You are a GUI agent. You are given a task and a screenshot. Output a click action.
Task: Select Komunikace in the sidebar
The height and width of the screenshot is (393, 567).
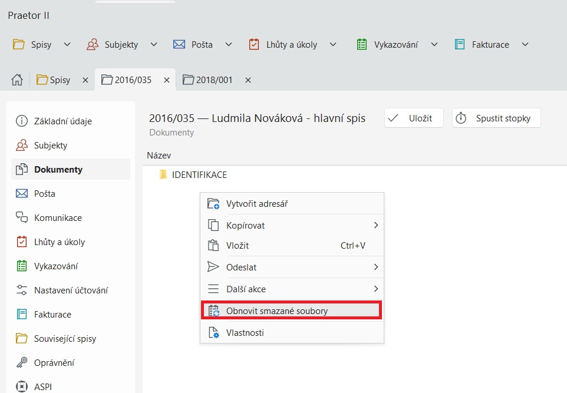click(x=58, y=218)
